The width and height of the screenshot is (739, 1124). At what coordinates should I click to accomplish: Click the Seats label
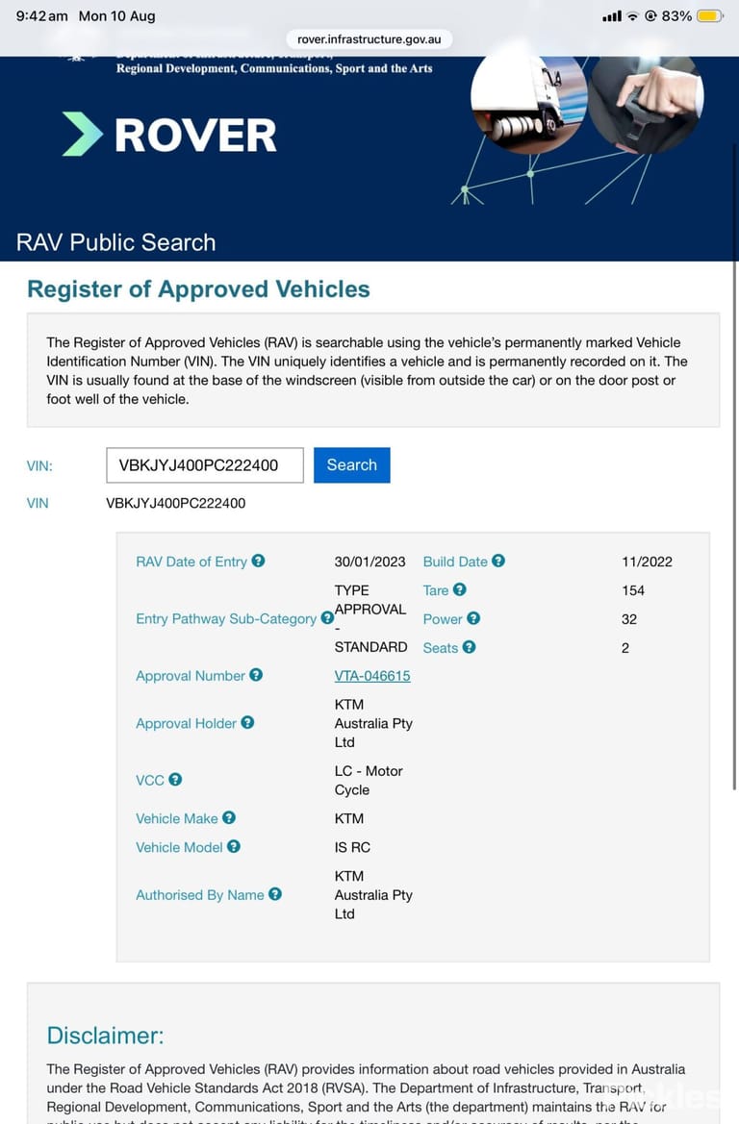441,647
